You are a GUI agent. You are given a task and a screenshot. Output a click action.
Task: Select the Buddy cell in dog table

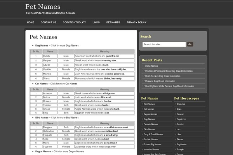[x=50, y=56]
